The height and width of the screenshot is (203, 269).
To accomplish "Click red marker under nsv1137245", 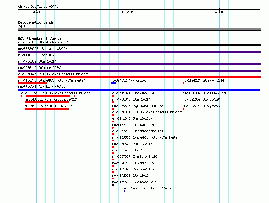I will click(113, 128).
